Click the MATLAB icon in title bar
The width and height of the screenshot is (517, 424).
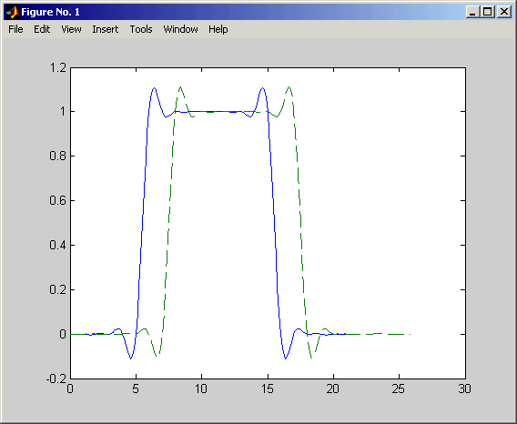pos(13,12)
